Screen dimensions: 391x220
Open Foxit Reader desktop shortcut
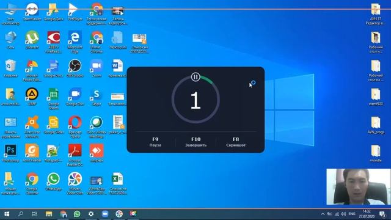click(32, 153)
